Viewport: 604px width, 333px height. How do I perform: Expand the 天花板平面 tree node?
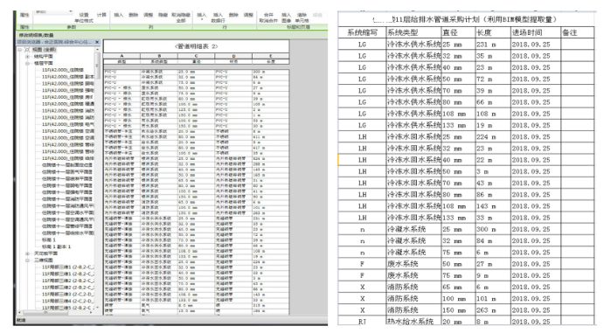click(27, 253)
